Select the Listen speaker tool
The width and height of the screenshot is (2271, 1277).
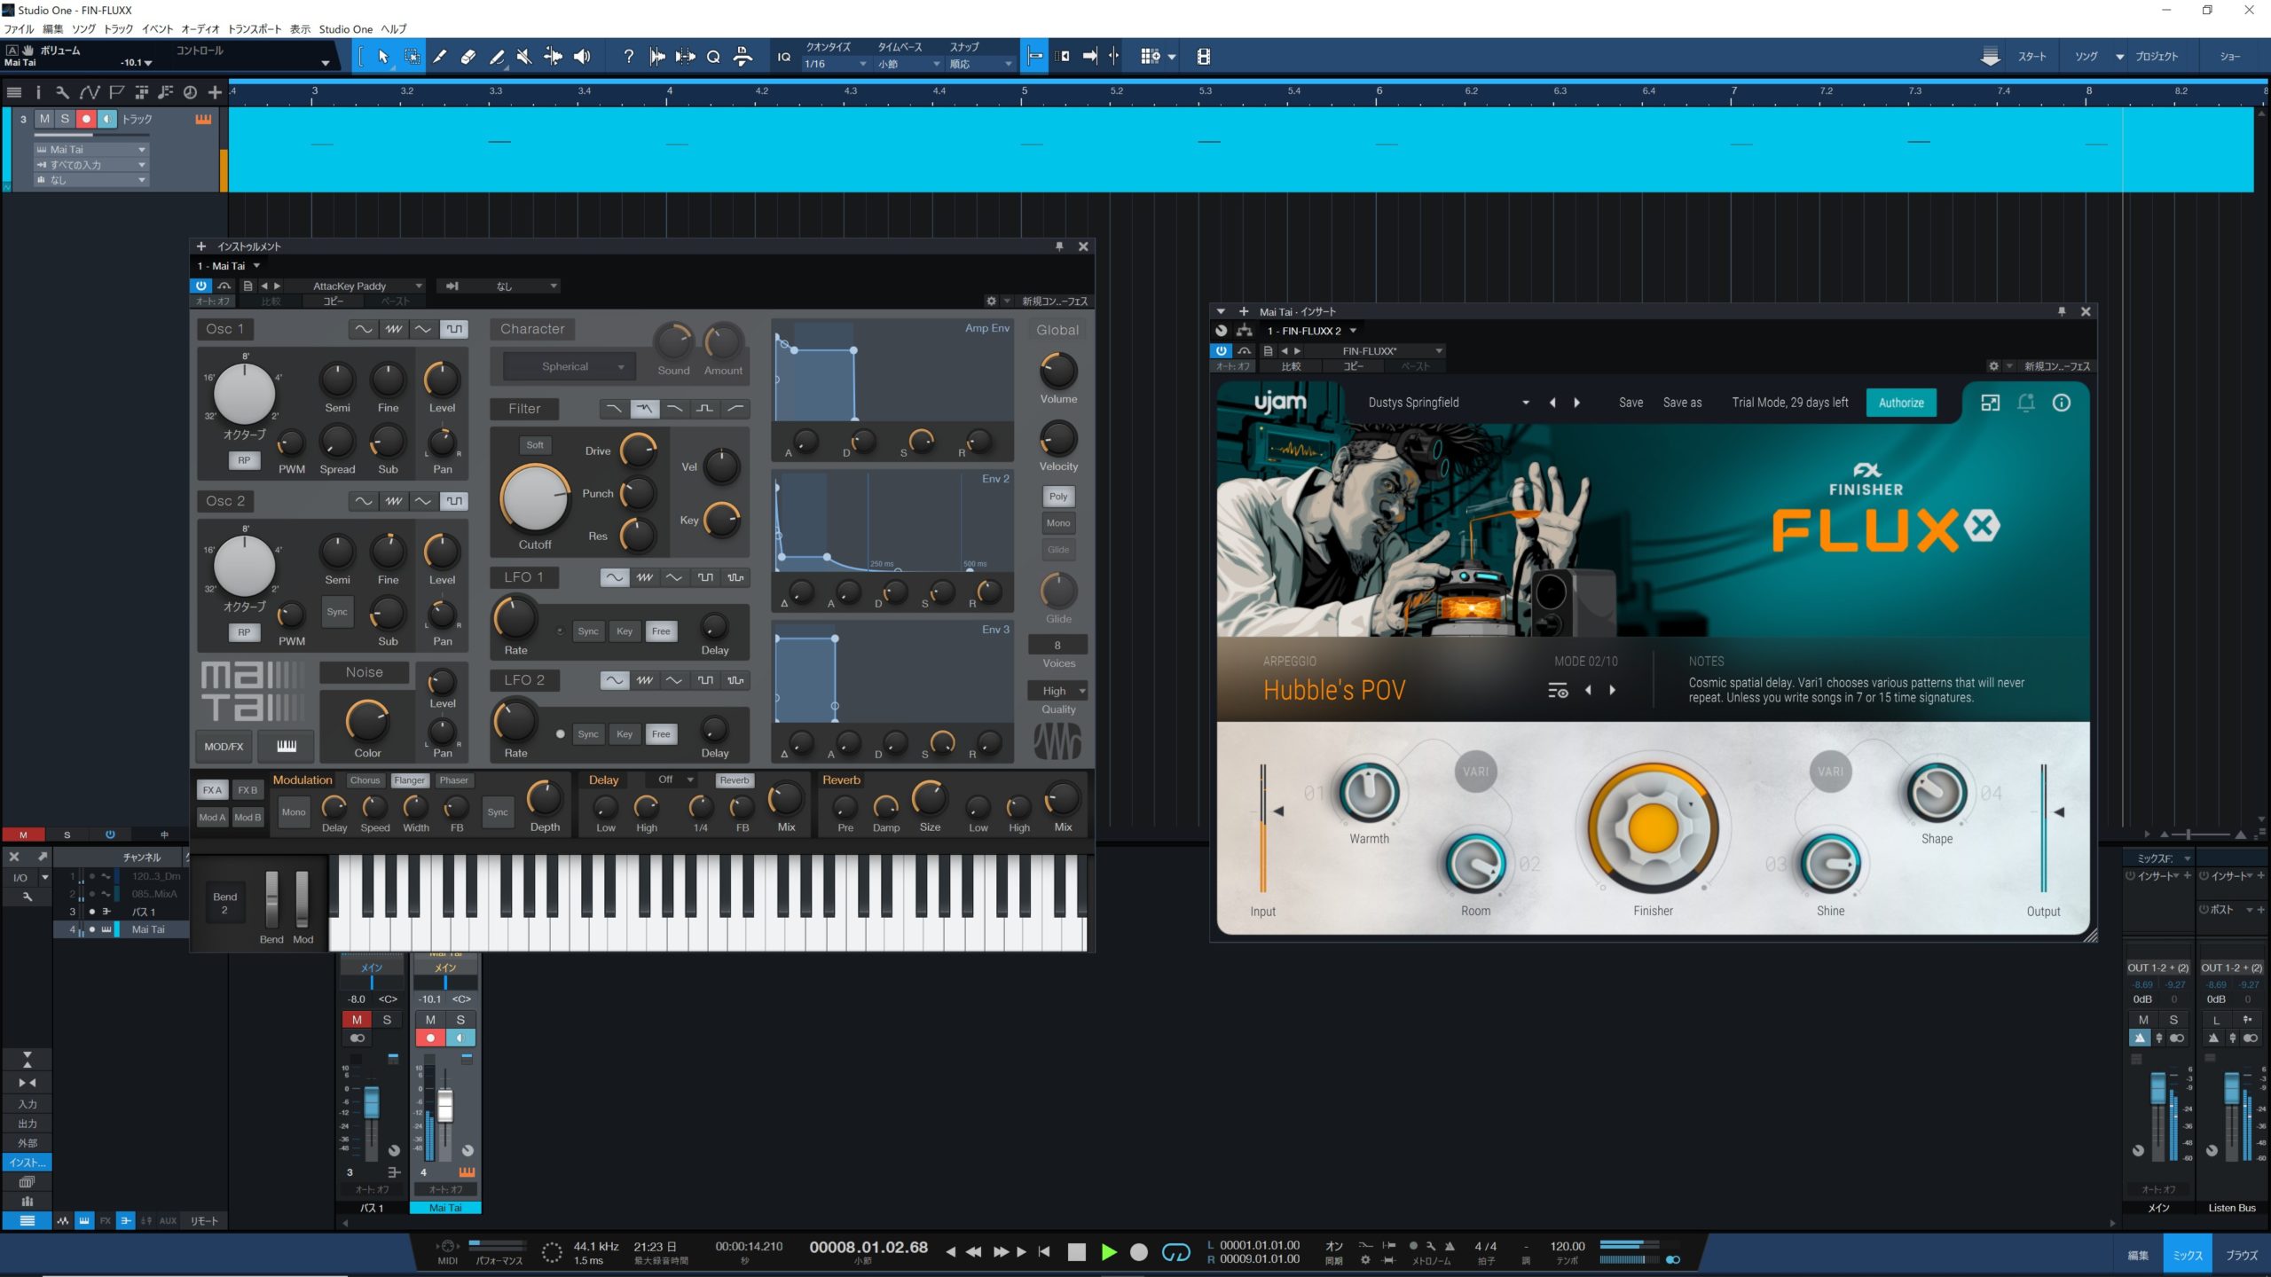[582, 57]
